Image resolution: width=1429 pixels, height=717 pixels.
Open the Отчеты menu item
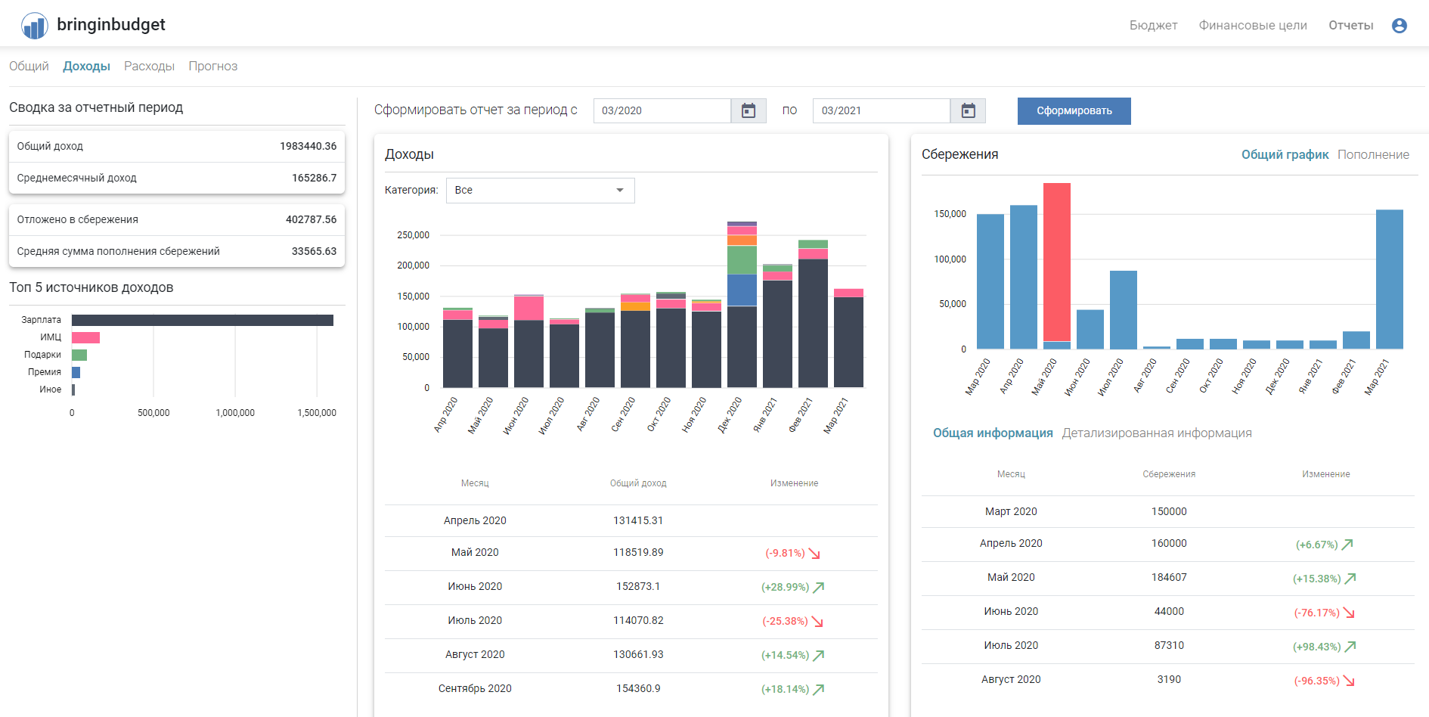1350,26
